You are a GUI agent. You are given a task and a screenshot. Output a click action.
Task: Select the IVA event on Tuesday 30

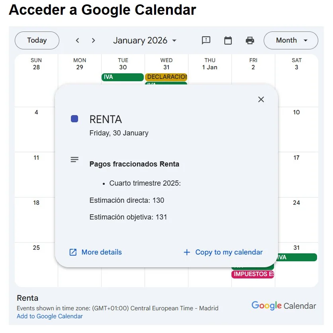(x=122, y=78)
